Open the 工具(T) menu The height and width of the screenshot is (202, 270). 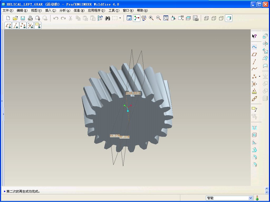114,11
